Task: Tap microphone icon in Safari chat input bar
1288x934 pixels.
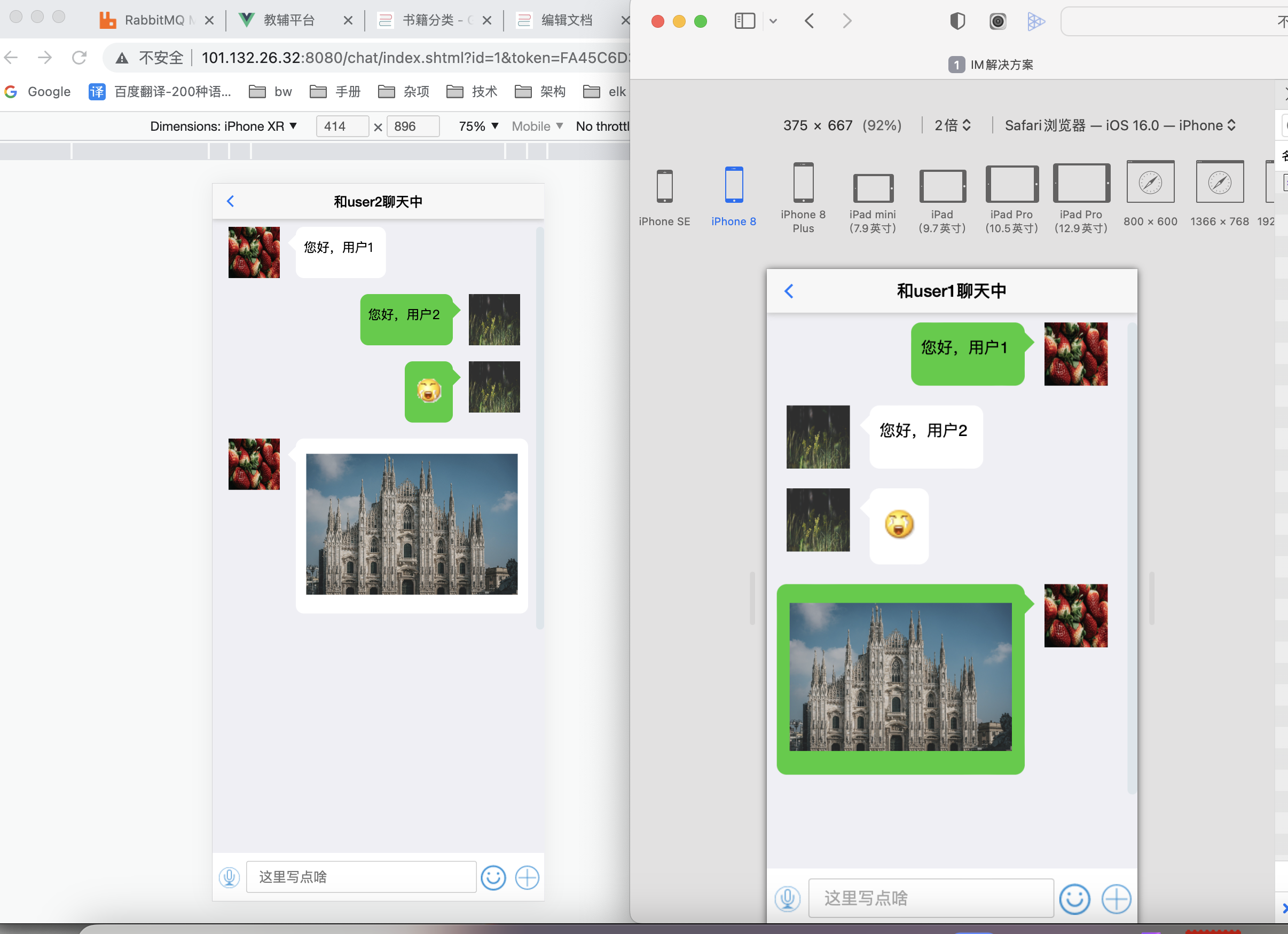Action: [788, 898]
